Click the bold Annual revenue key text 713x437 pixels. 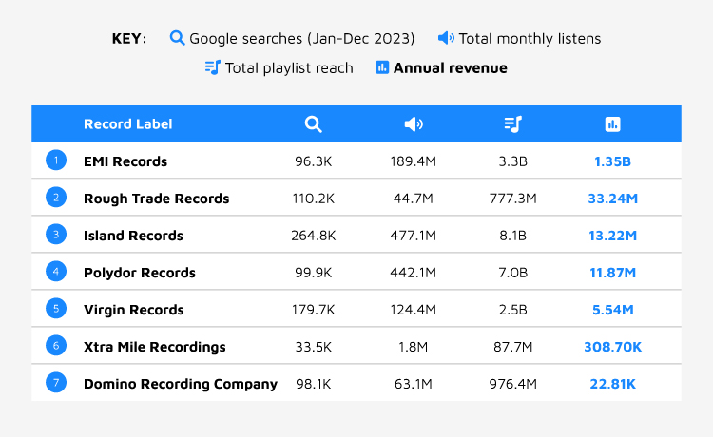click(x=451, y=68)
